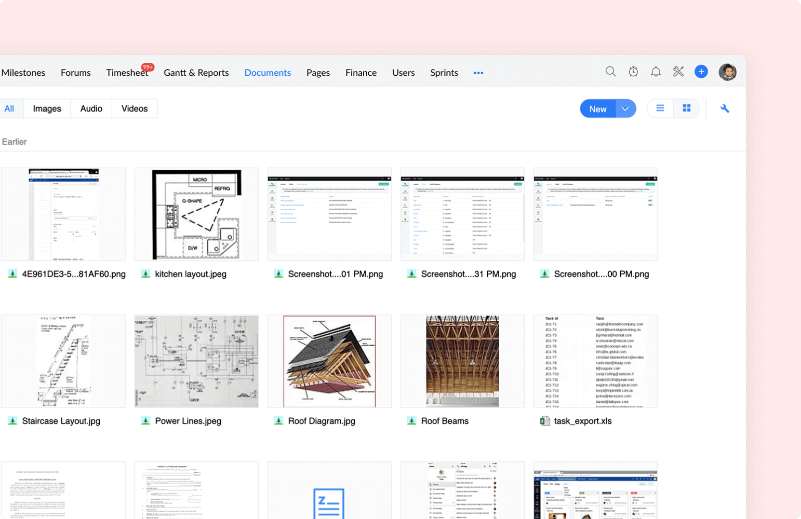
Task: Open the notifications bell
Action: tap(656, 72)
